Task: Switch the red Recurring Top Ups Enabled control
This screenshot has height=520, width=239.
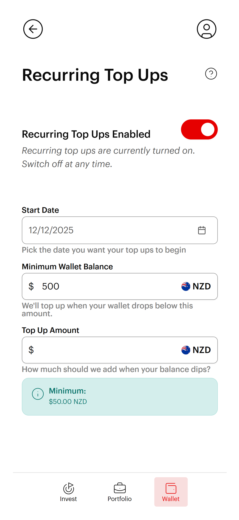Action: (199, 130)
